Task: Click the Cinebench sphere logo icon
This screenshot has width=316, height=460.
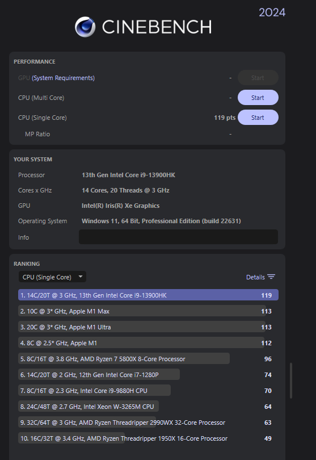Action: coord(85,27)
